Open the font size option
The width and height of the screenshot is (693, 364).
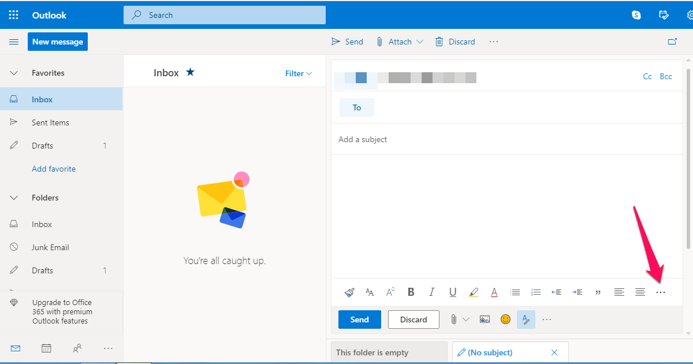click(370, 292)
